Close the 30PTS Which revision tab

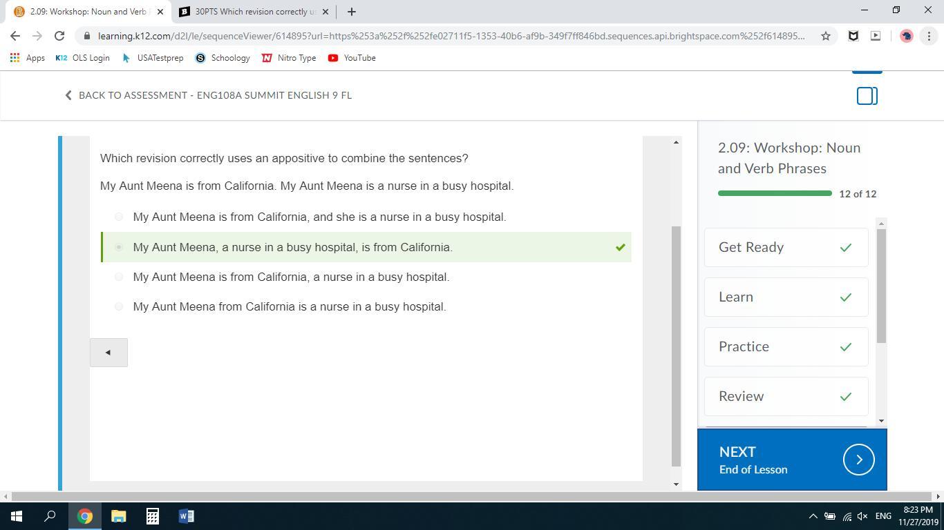coord(325,12)
